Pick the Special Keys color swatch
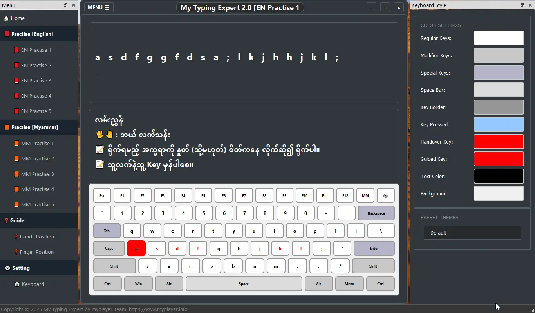The width and height of the screenshot is (535, 313). click(499, 73)
